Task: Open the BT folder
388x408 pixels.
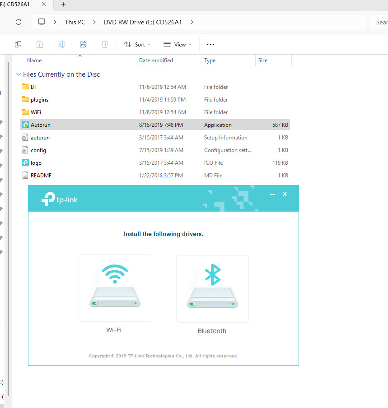Action: [32, 87]
